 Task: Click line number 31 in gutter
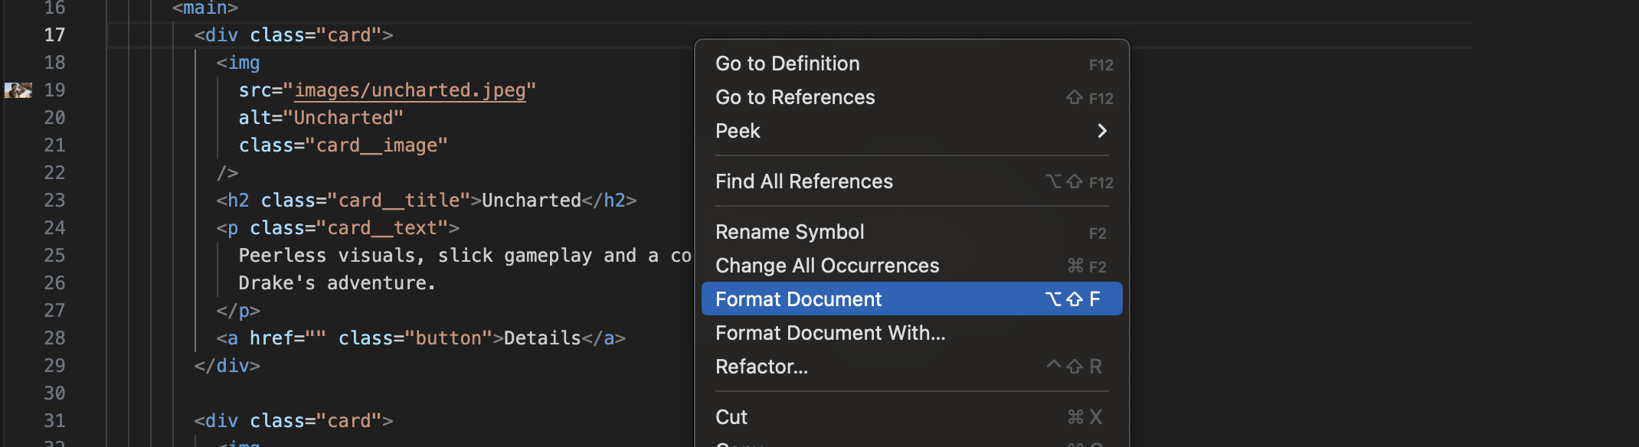click(x=54, y=421)
